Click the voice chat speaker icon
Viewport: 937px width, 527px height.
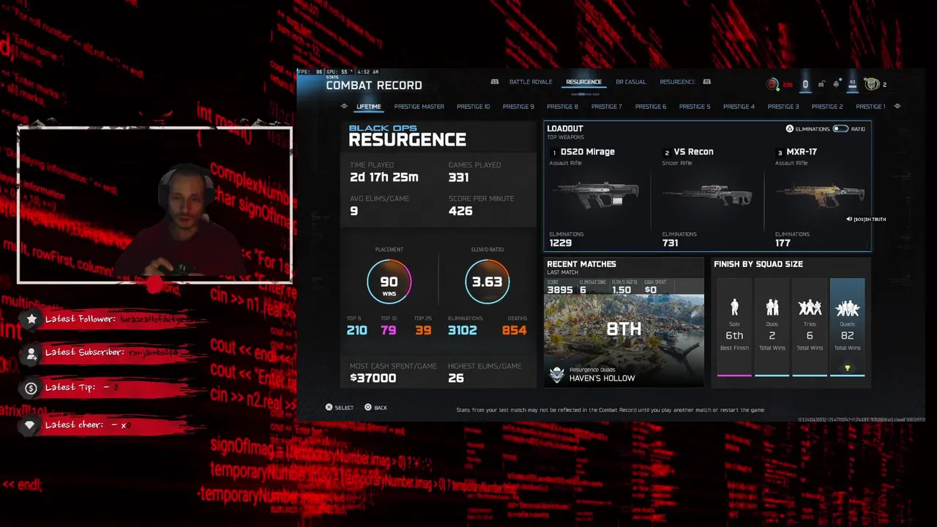[x=849, y=219]
